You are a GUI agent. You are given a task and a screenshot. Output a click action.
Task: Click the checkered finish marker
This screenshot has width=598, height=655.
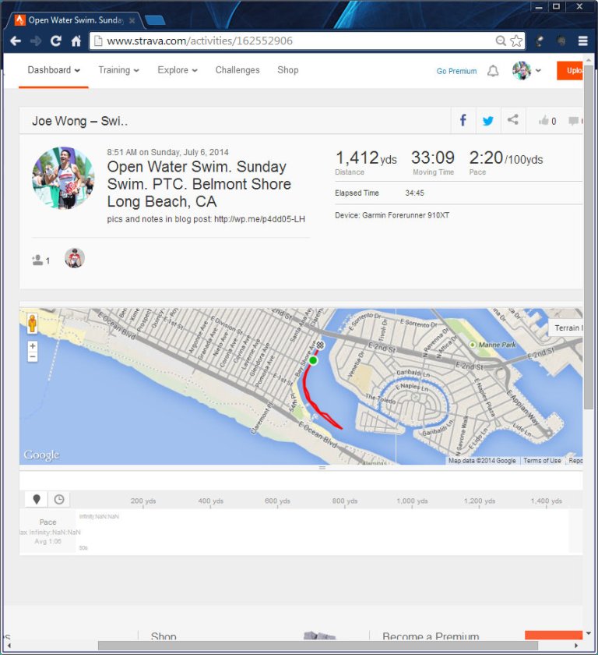pyautogui.click(x=320, y=345)
